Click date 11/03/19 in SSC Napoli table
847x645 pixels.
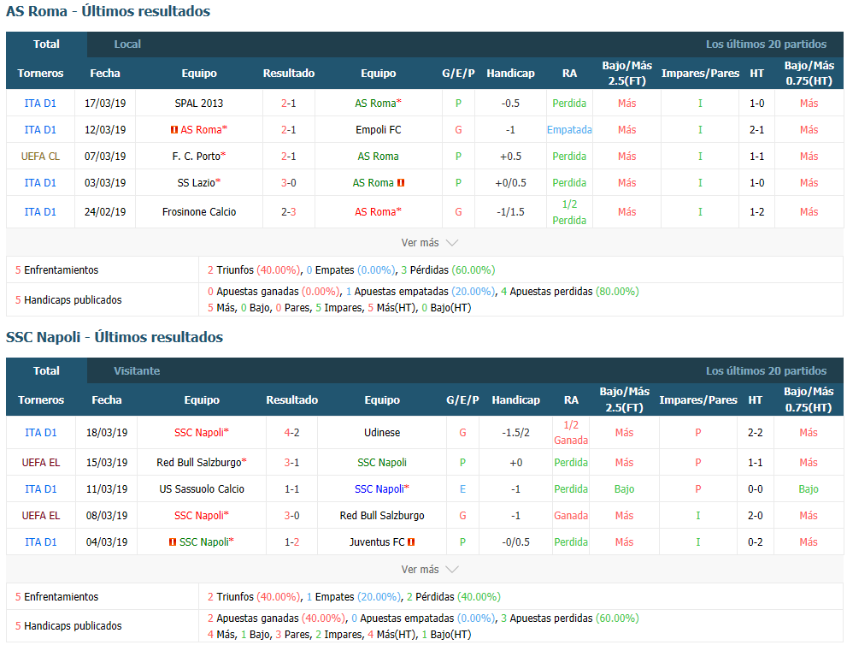107,488
